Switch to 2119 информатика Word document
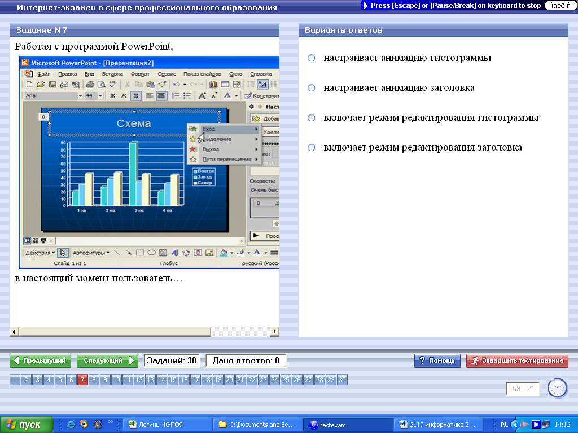 coord(439,425)
